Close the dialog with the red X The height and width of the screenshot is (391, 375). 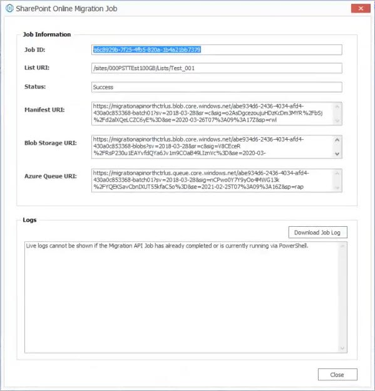point(361,8)
